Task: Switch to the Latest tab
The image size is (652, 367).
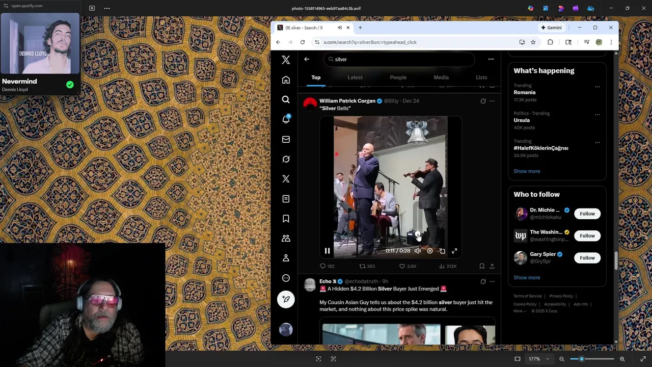Action: [x=355, y=77]
